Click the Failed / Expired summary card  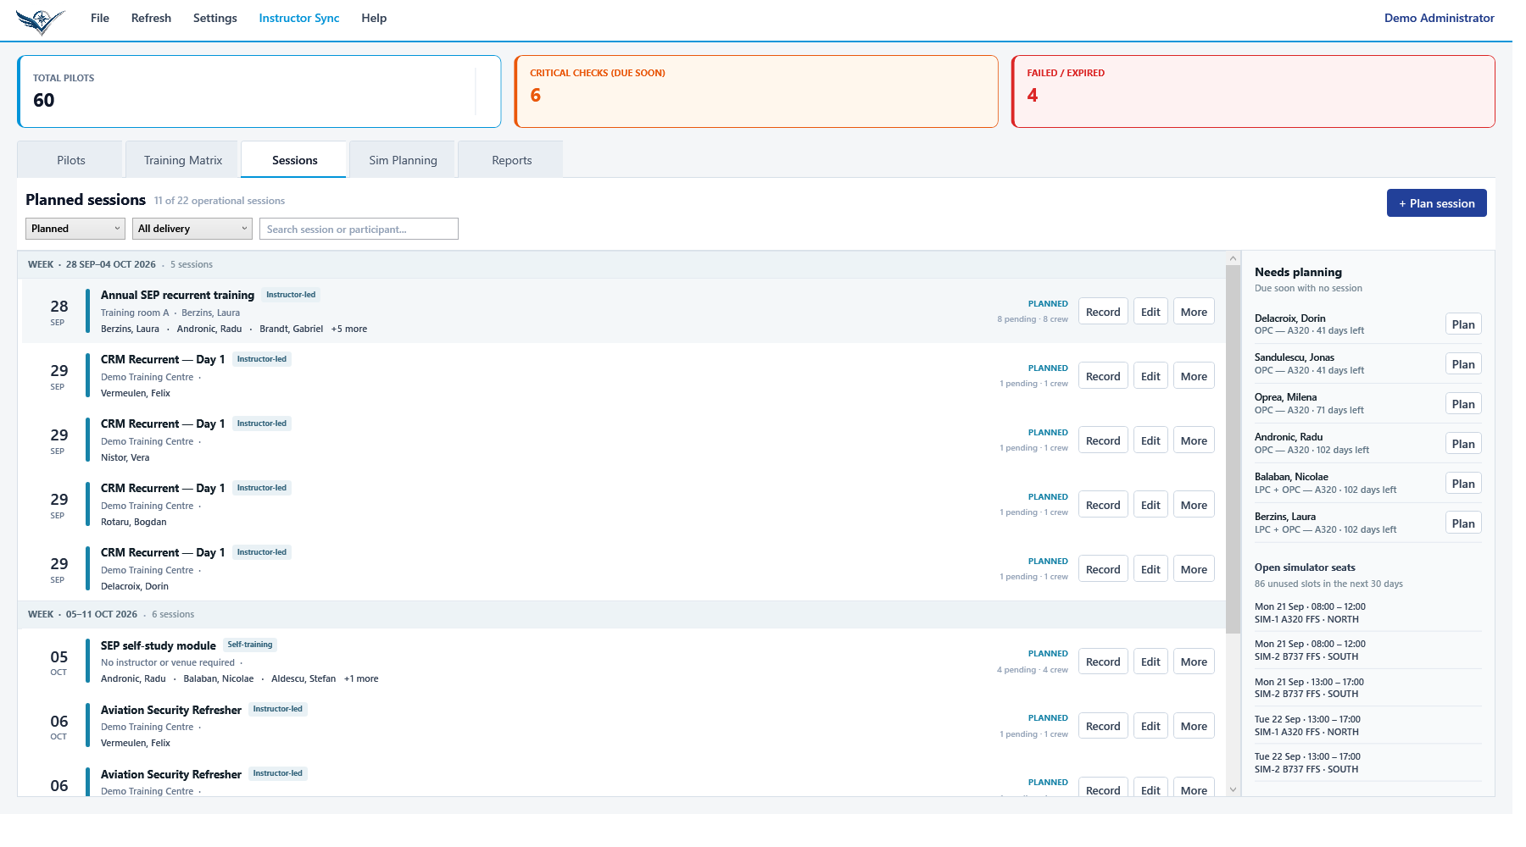tap(1253, 91)
